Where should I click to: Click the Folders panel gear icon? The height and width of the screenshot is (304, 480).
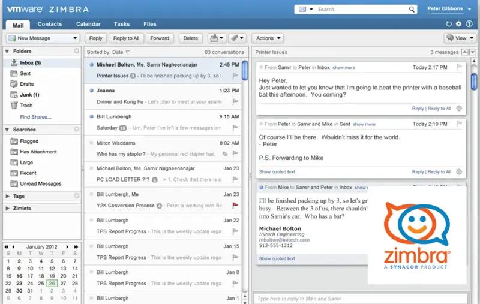(x=77, y=51)
